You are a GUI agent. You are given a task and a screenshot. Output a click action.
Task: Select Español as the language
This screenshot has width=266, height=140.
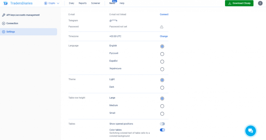coord(162,62)
